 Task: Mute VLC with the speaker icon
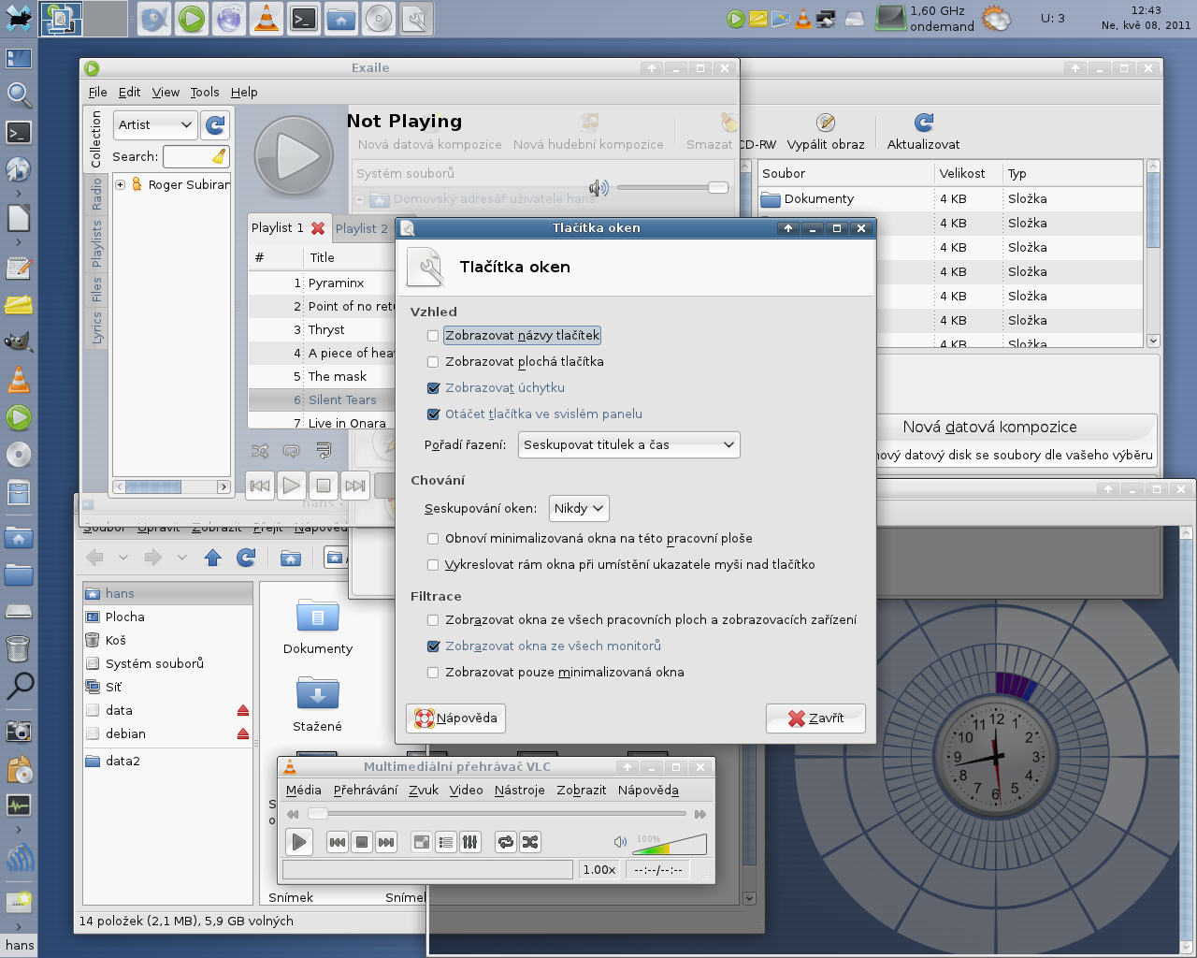tap(620, 842)
